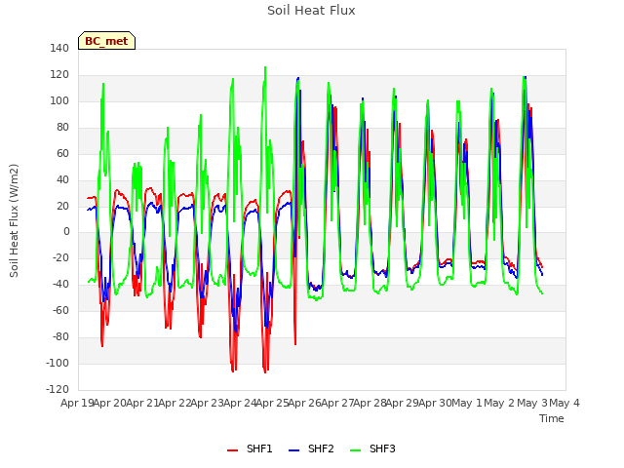Image resolution: width=624 pixels, height=468 pixels.
Task: Click the 20 y-axis tick label
Action: (x=62, y=206)
